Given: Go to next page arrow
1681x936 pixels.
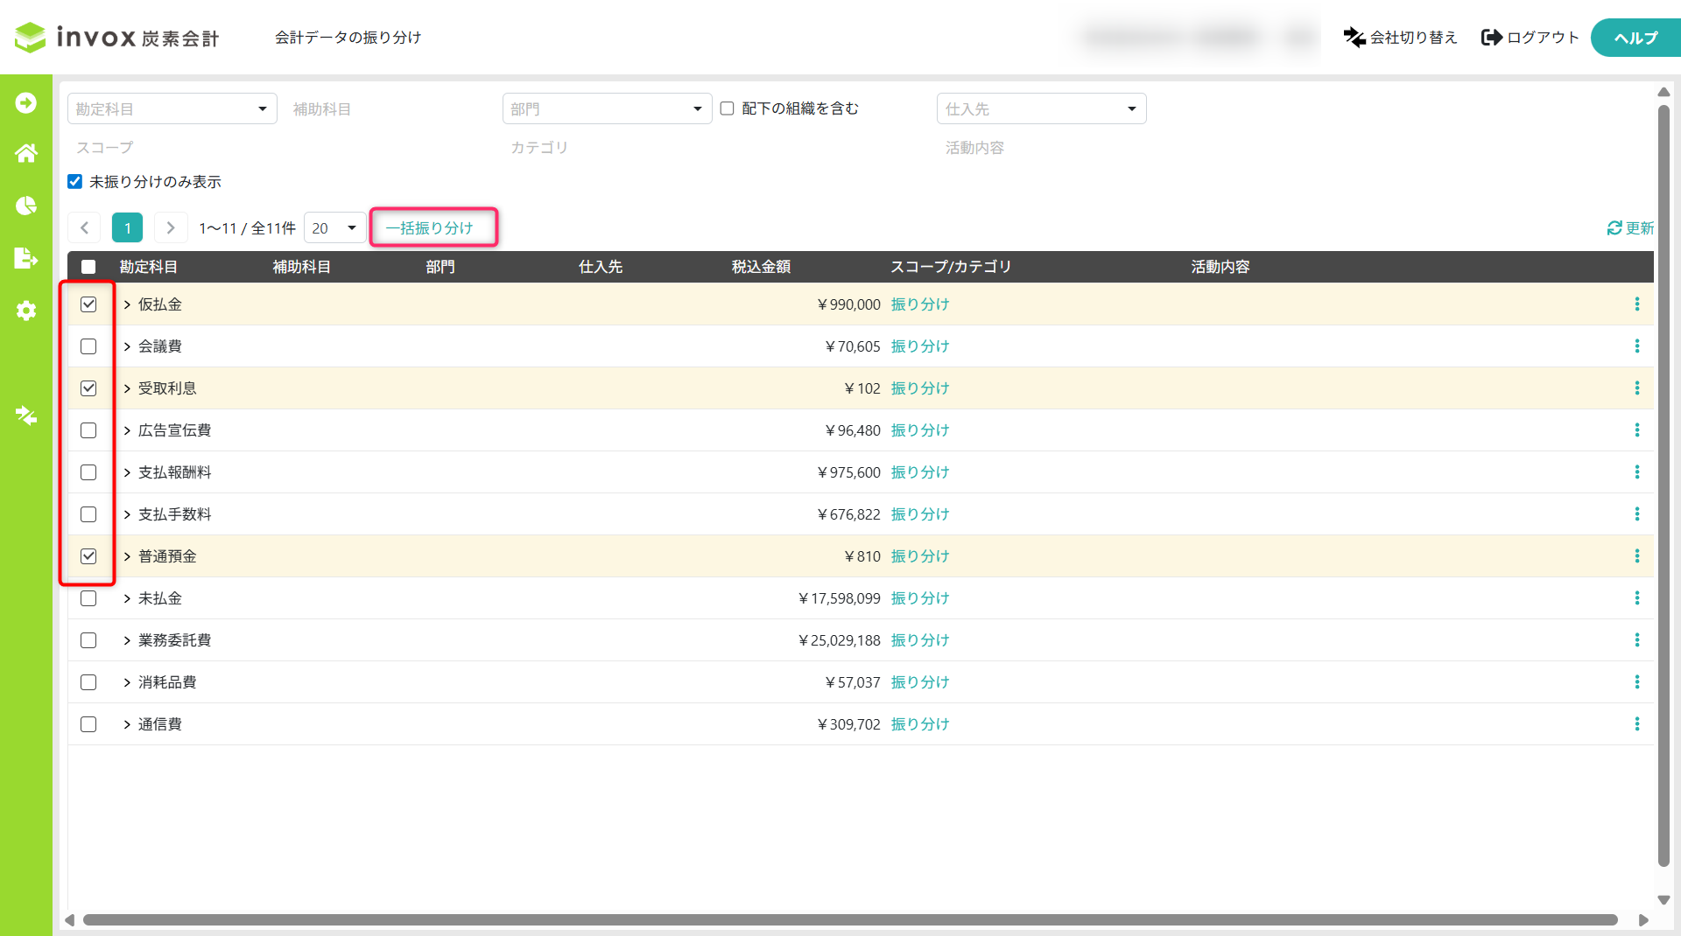Looking at the screenshot, I should click(x=171, y=228).
